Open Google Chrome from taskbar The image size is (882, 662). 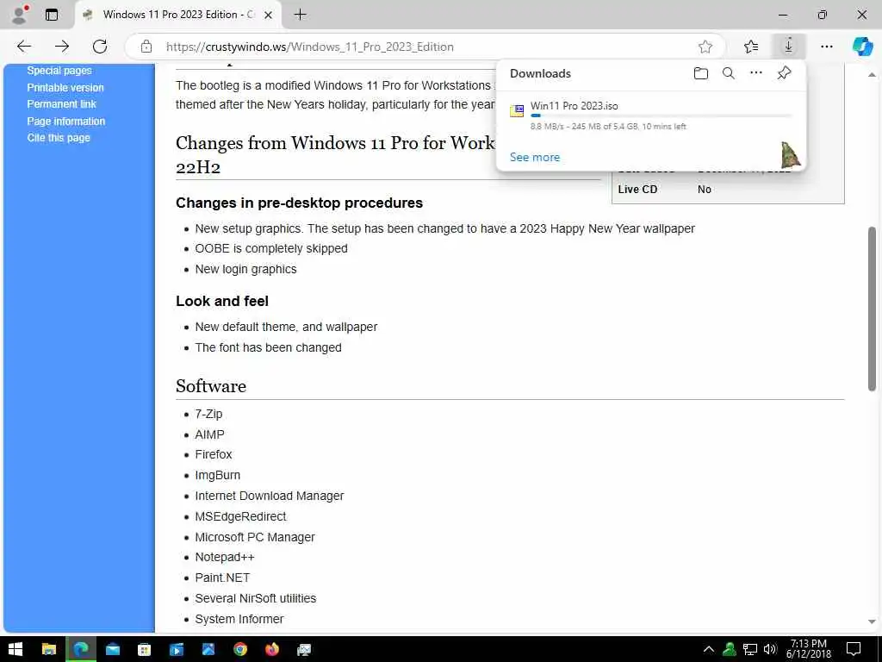[x=240, y=650]
